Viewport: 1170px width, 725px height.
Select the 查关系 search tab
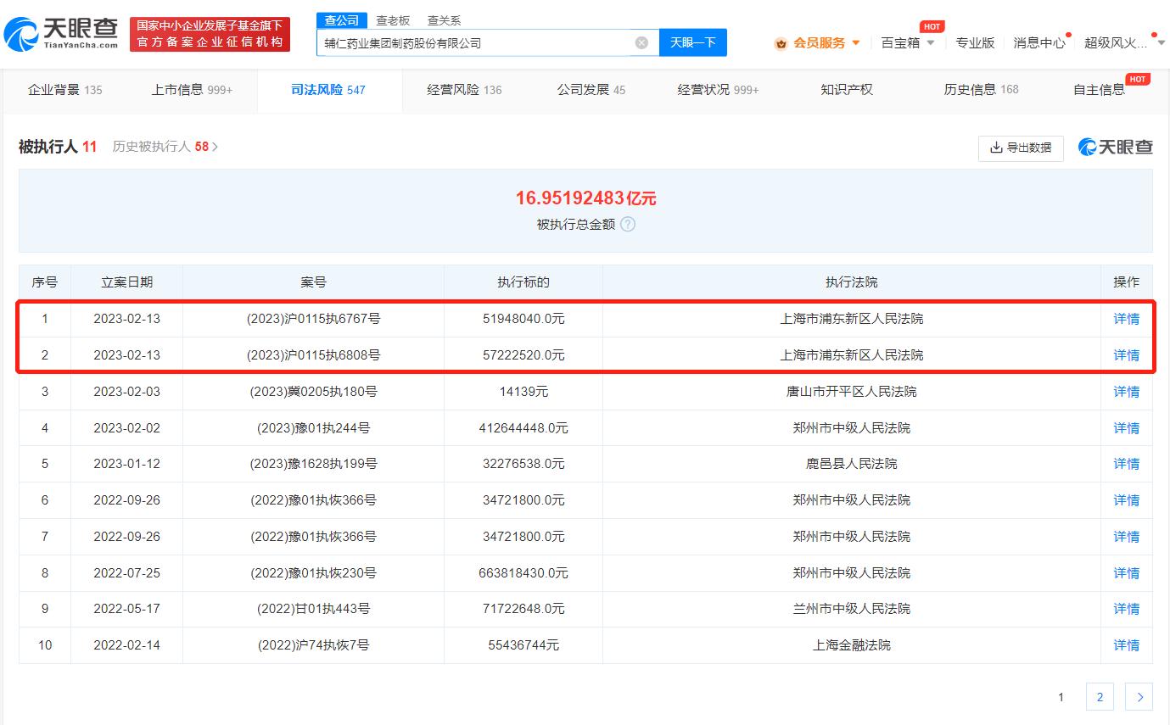coord(444,20)
